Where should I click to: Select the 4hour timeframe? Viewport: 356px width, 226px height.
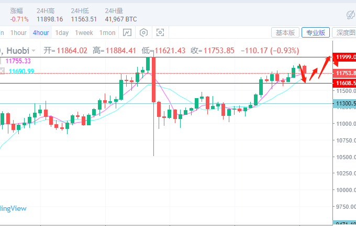pos(41,33)
